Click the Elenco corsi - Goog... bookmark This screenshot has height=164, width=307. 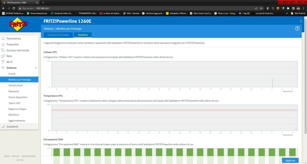pyautogui.click(x=225, y=13)
